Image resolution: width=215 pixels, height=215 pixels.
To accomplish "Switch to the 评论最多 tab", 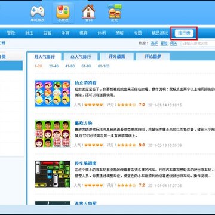I will pos(153,57).
